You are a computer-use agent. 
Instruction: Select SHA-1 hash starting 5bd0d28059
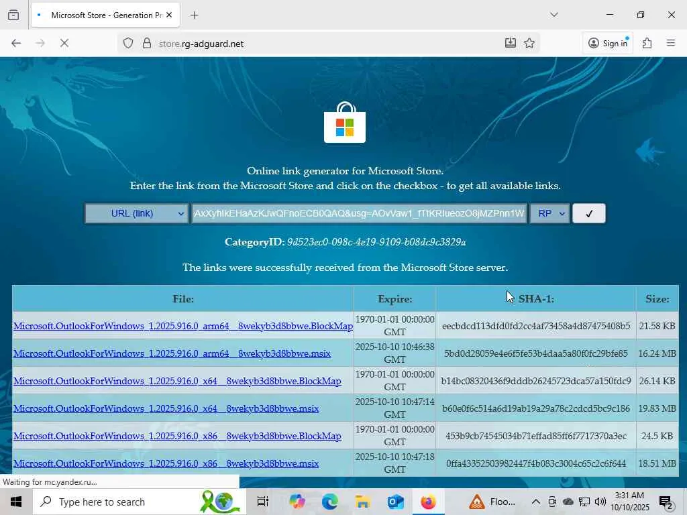coord(536,353)
